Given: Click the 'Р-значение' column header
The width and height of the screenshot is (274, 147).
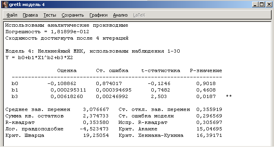Looking at the screenshot, I should (x=206, y=70).
